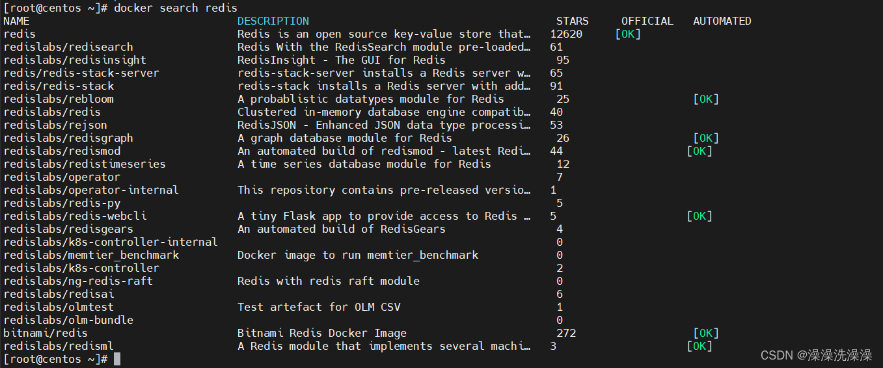The image size is (883, 368).
Task: Click the 272 stars value
Action: point(566,333)
